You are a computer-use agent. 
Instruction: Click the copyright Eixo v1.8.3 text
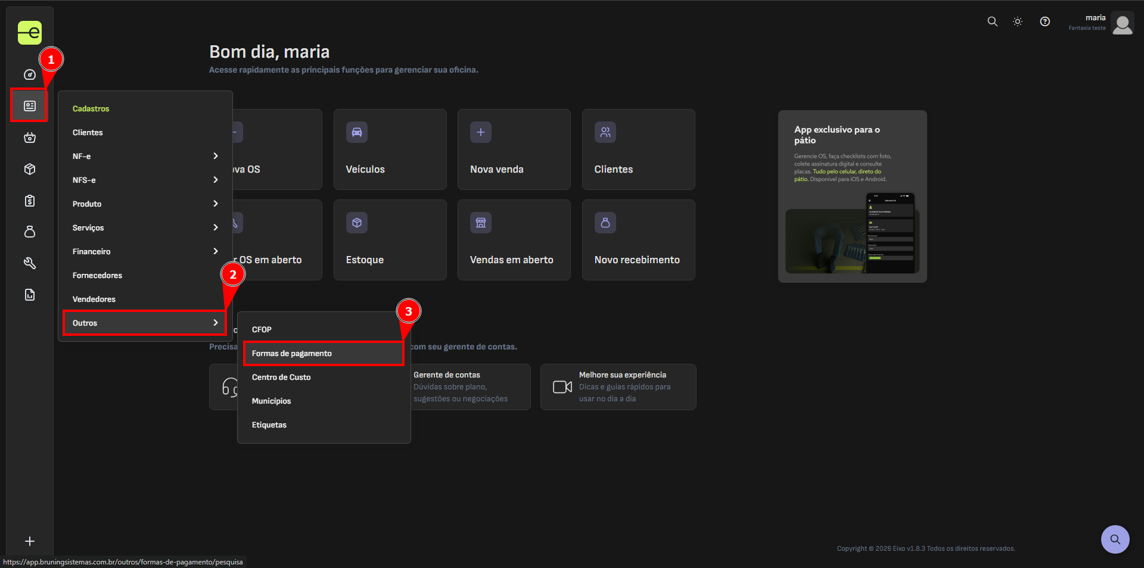coord(926,548)
